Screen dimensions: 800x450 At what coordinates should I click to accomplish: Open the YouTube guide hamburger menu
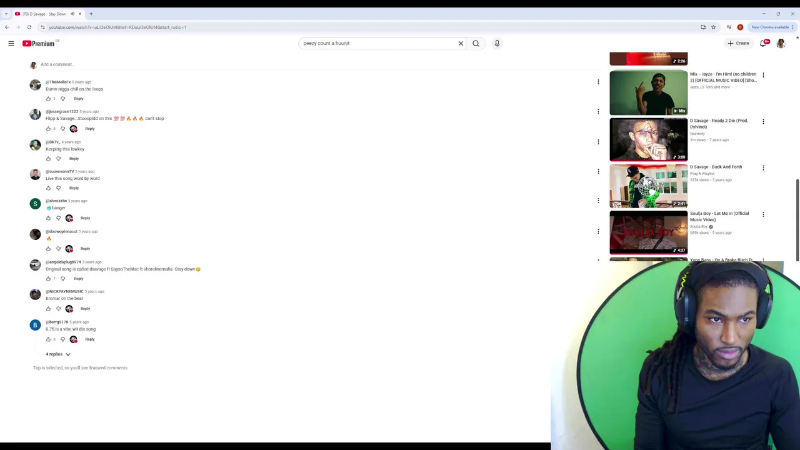11,43
